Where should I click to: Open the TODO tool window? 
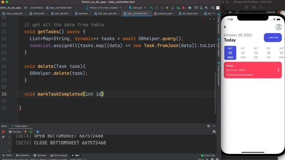coord(7,155)
